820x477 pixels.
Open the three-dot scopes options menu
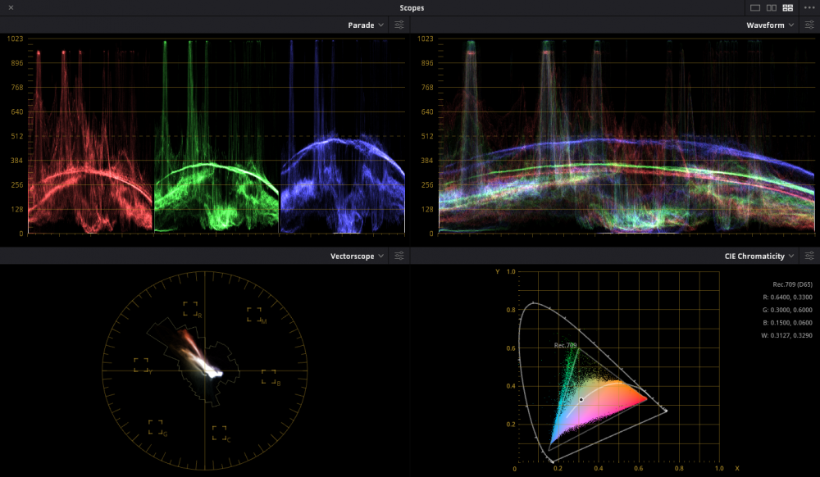809,7
